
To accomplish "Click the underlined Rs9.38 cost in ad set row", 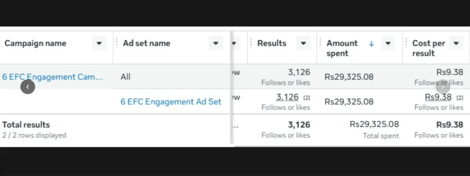I will [x=438, y=97].
